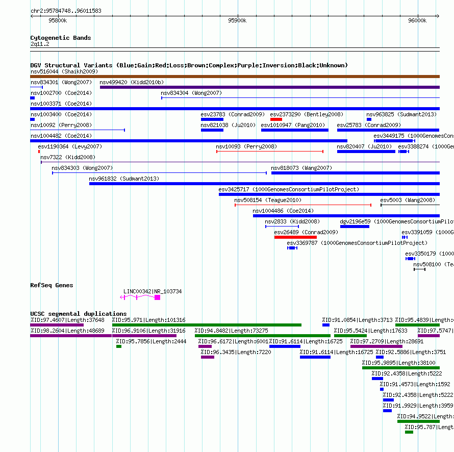Open nsv1002700 (Coe2014) variant label
Image resolution: width=454 pixels, height=452 pixels.
pyautogui.click(x=61, y=93)
